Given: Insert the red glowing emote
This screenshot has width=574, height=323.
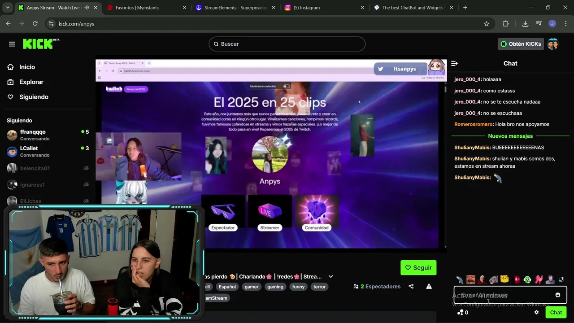Looking at the screenshot, I should tap(516, 279).
